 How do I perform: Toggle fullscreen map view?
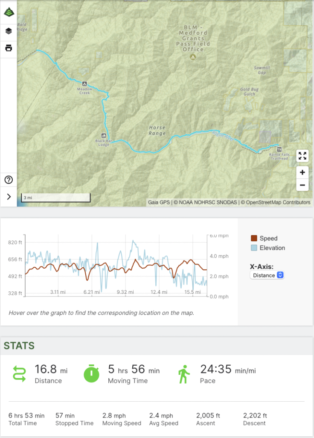[x=302, y=156]
